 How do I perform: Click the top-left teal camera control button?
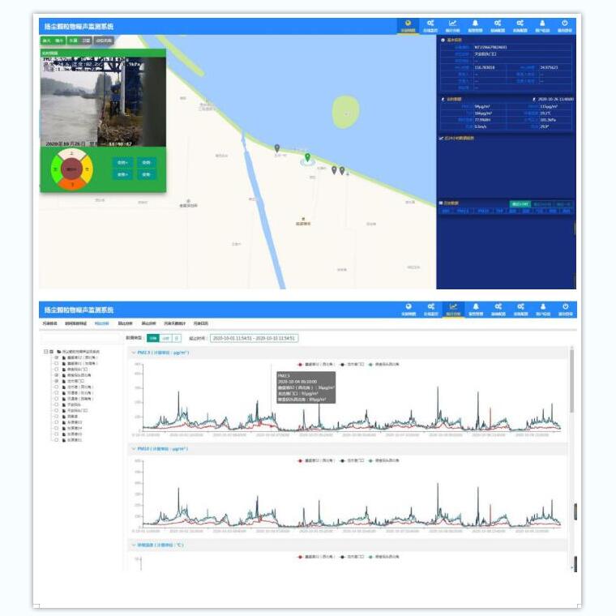pos(122,162)
